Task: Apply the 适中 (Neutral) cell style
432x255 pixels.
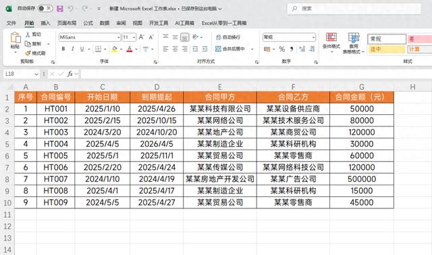Action: [387, 49]
